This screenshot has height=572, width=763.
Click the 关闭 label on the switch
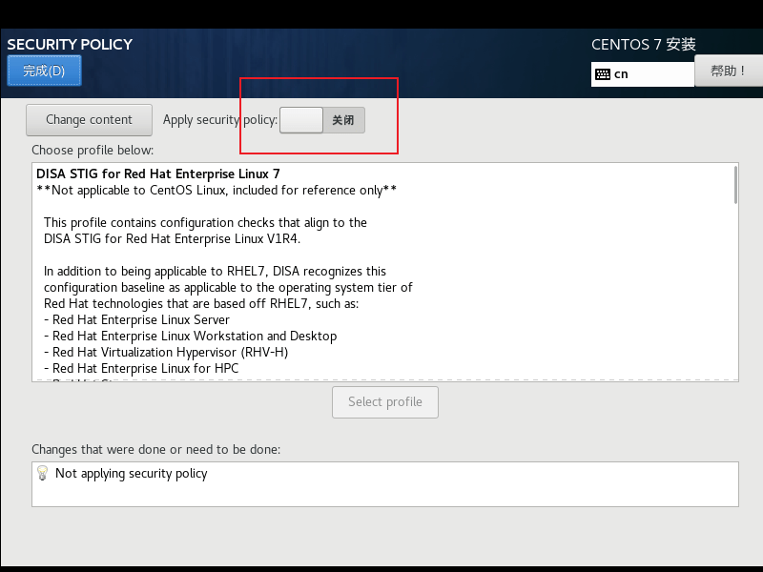point(343,120)
